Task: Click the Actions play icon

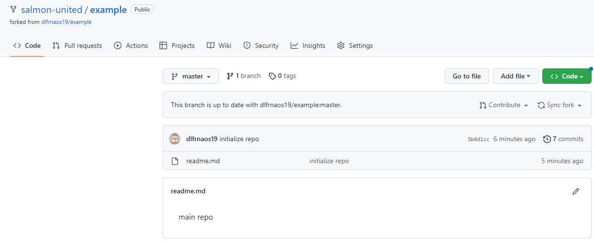Action: pyautogui.click(x=118, y=45)
